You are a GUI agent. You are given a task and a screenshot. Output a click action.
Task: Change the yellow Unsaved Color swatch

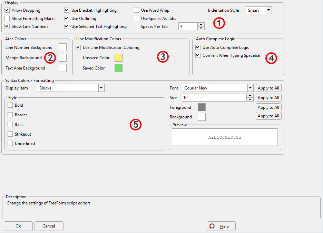coord(118,57)
